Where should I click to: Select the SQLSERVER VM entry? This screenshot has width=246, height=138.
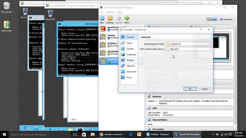tap(109, 53)
